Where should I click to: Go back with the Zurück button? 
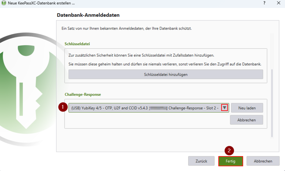pos(201,161)
